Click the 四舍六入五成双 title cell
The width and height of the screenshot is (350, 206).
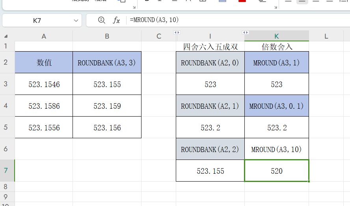coord(210,46)
